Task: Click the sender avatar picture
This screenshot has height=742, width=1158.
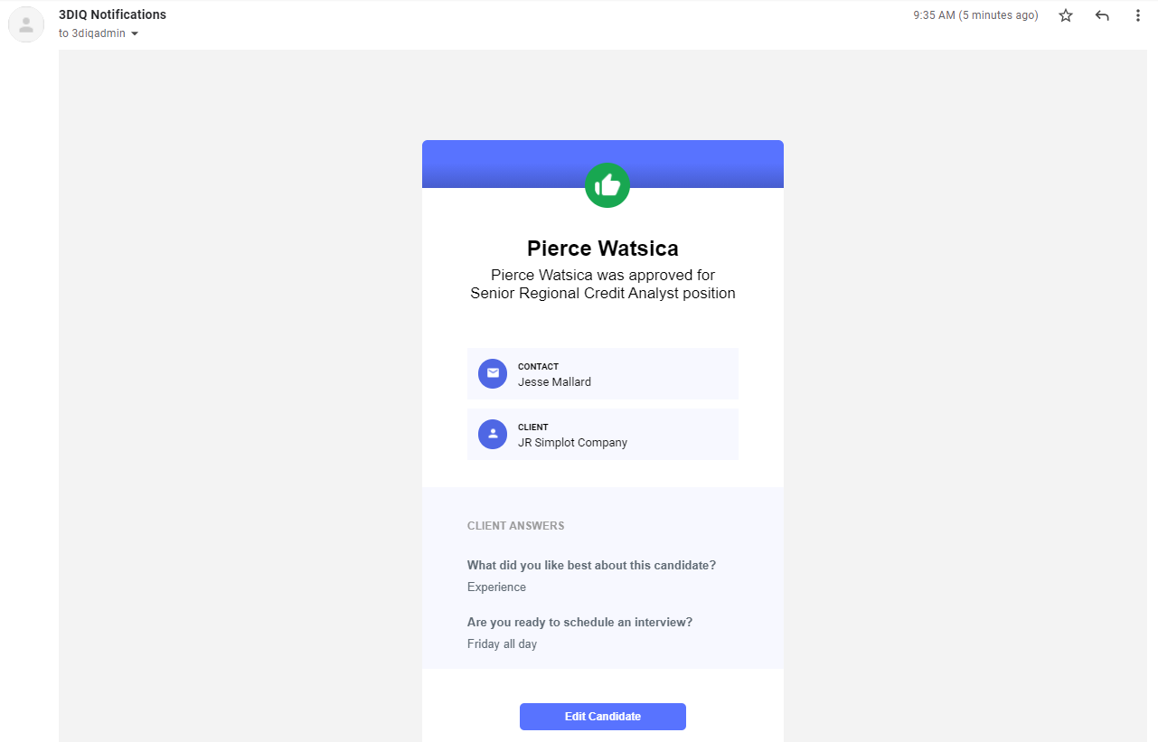Action: 26,24
